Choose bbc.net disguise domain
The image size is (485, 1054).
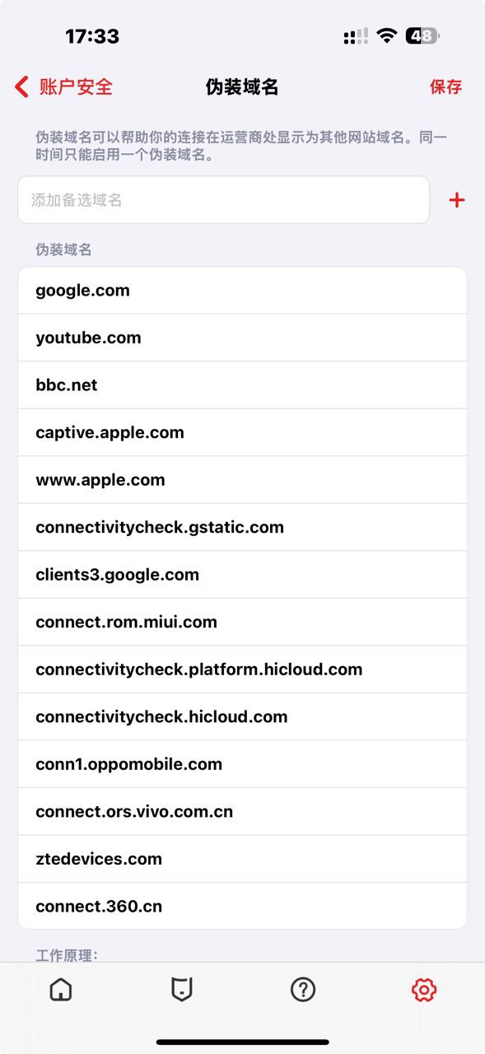tap(242, 385)
